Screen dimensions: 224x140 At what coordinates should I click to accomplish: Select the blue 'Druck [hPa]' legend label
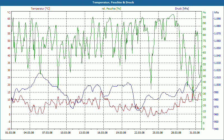182,9
